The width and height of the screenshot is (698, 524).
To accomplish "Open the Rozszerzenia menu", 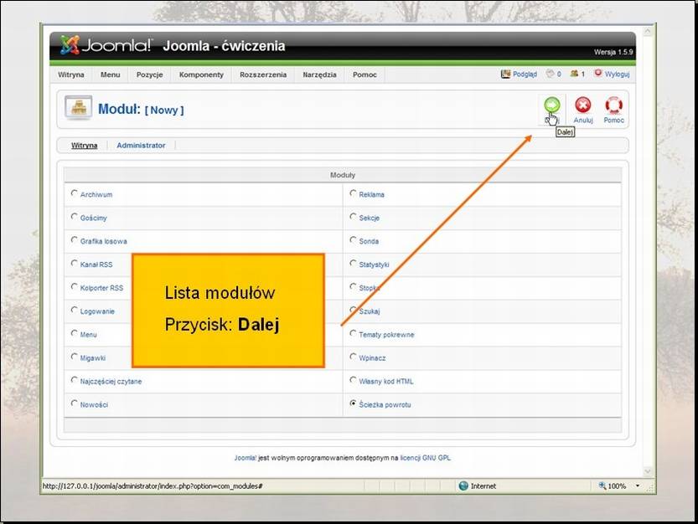I will tap(263, 74).
